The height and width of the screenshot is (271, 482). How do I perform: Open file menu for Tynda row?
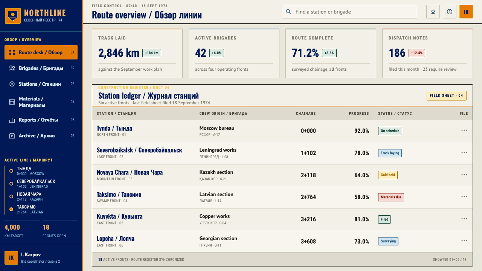(464, 131)
